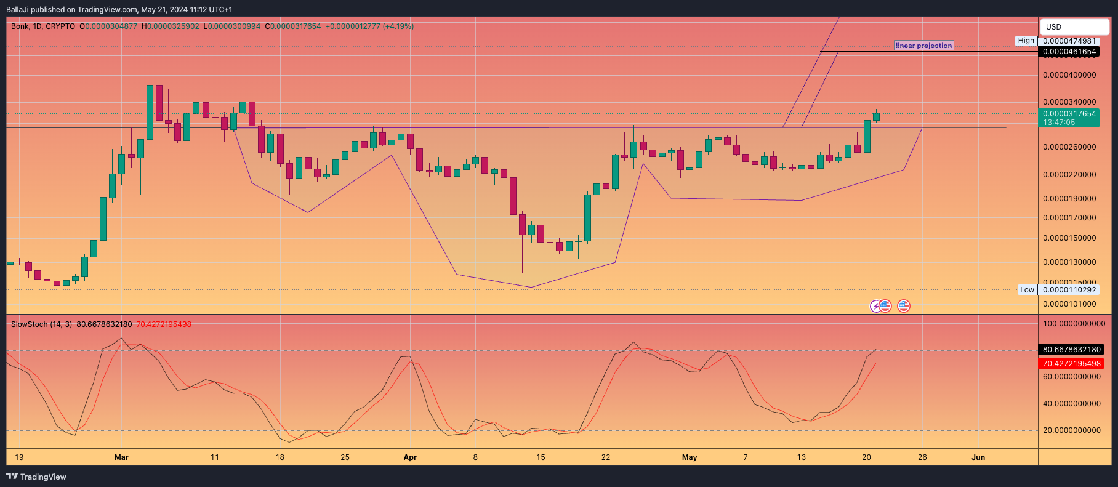Click the 100.0000000000 stochastic scale label
Screen dimensions: 1118x487
tap(1074, 324)
